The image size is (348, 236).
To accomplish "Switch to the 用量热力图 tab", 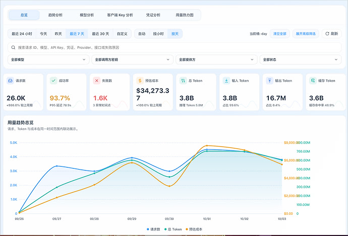I will click(185, 15).
